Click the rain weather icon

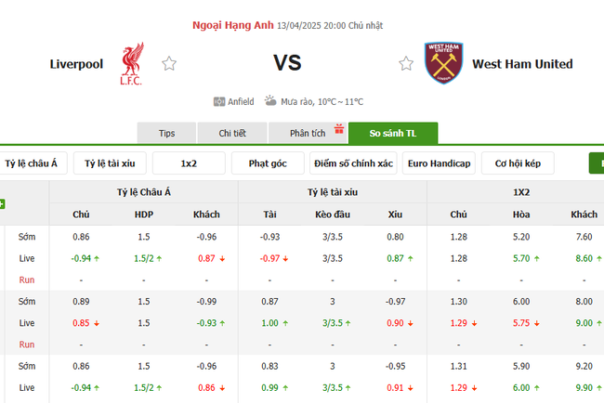tap(270, 101)
